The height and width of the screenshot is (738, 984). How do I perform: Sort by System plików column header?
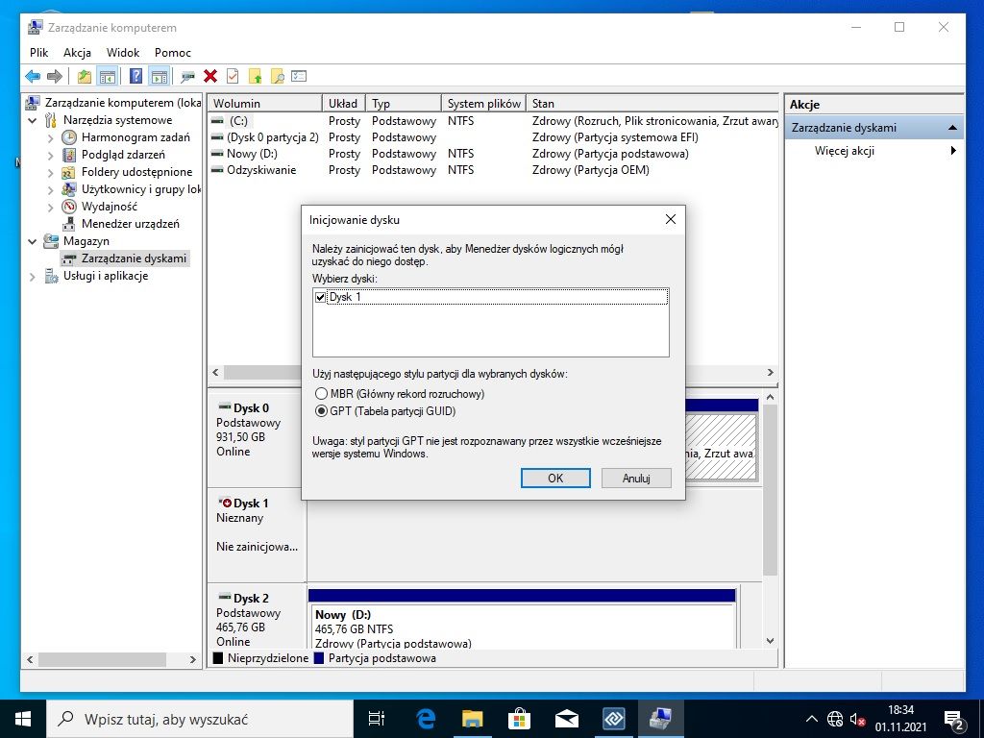pyautogui.click(x=483, y=104)
